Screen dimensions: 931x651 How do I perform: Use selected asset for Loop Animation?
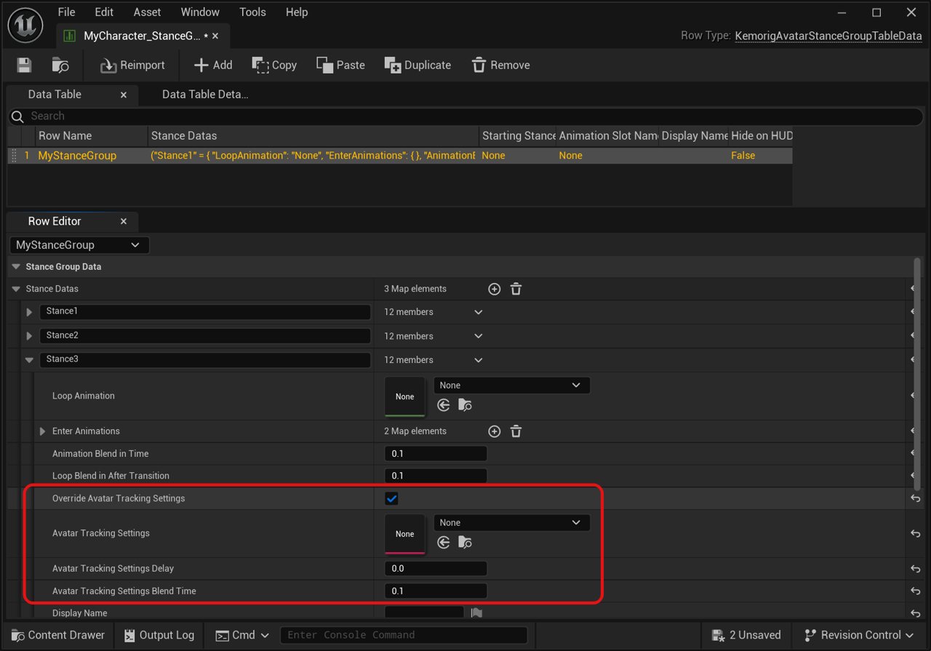[x=444, y=405]
